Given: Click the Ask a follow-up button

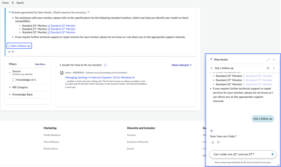Looking at the screenshot, I should (x=20, y=46).
